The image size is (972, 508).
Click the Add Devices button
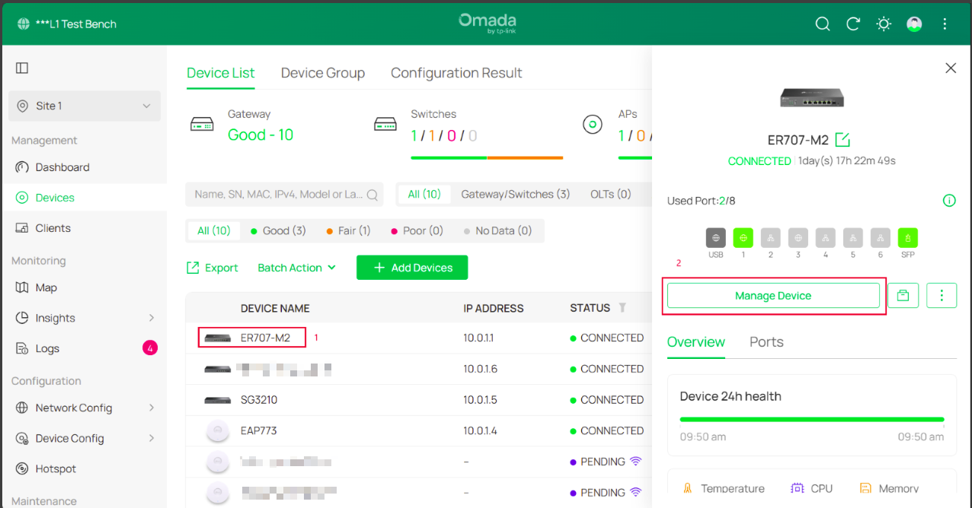(412, 268)
